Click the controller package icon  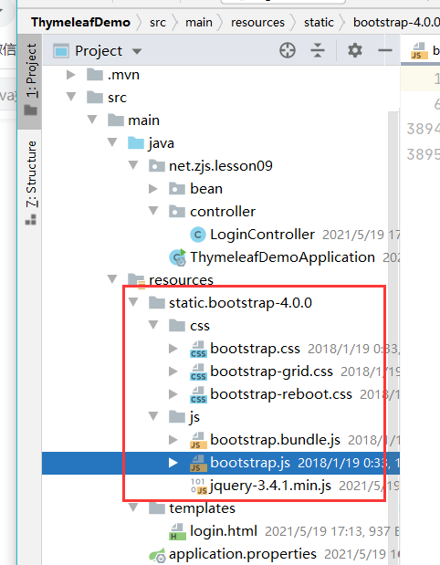click(177, 212)
